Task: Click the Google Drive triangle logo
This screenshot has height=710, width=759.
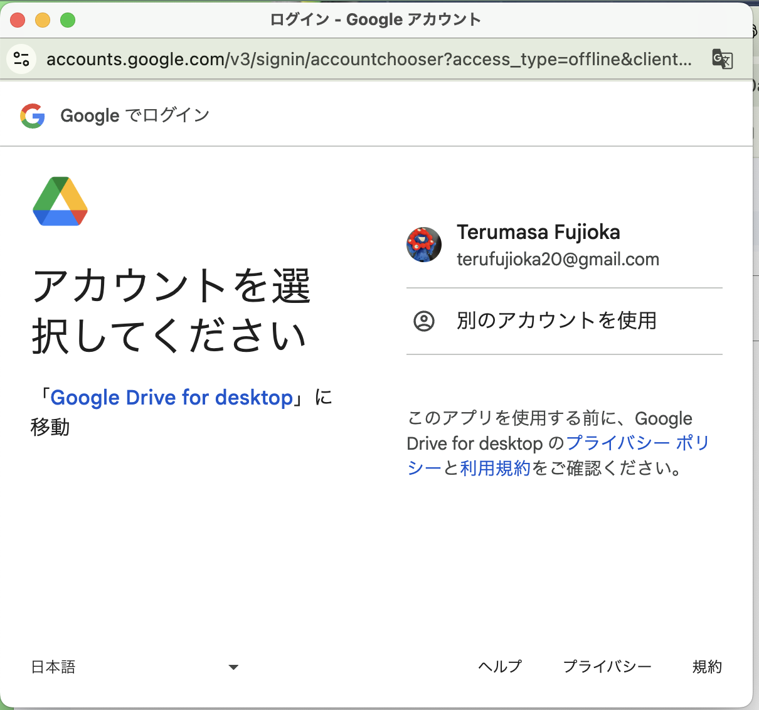Action: point(60,201)
